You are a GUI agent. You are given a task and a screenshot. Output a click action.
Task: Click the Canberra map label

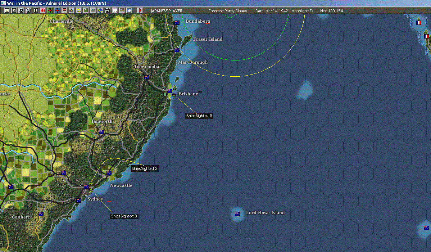pyautogui.click(x=22, y=217)
